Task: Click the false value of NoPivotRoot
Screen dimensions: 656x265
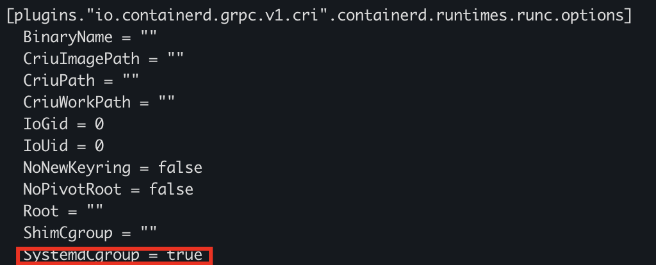Action: (x=171, y=189)
